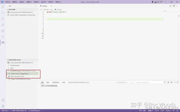180x112 pixels.
Task: Click Connected with AWS Builder ID under Explorer
Action: [22, 12]
